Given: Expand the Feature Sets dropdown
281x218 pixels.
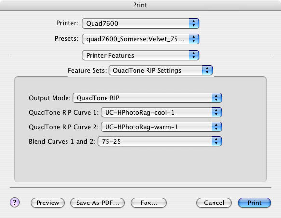Looking at the screenshot, I should point(161,70).
